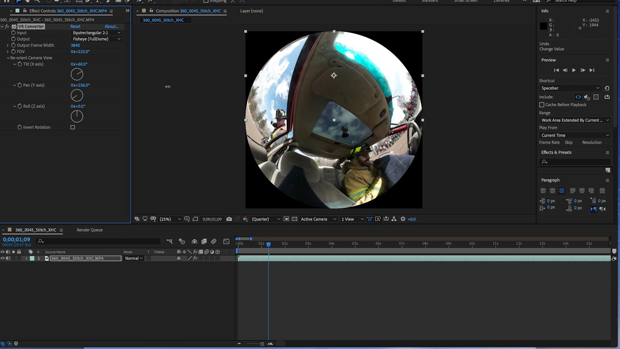Open the composition mini-flowchart in timeline

[x=170, y=241]
